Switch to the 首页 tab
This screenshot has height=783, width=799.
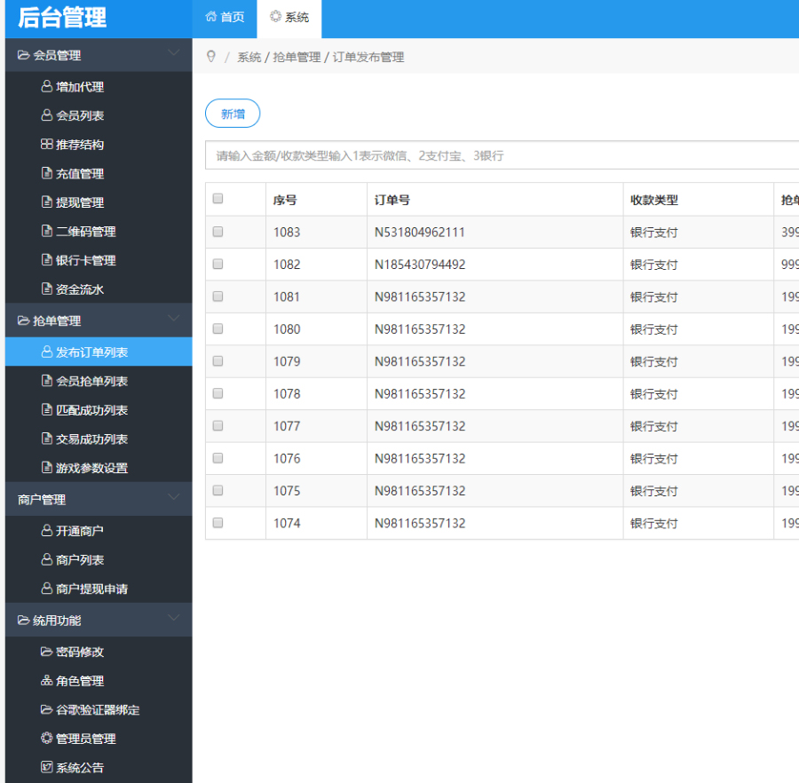(x=225, y=18)
